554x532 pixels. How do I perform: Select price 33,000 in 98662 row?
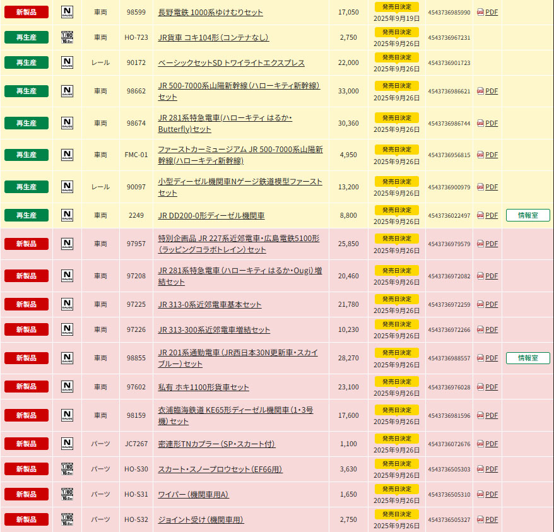(348, 92)
